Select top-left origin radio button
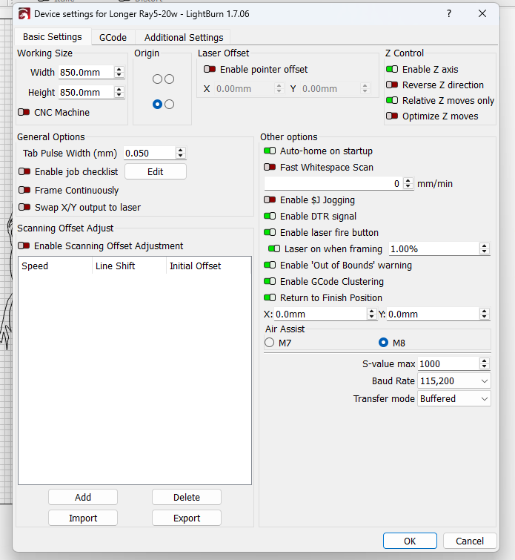Viewport: 515px width, 560px height. [157, 79]
